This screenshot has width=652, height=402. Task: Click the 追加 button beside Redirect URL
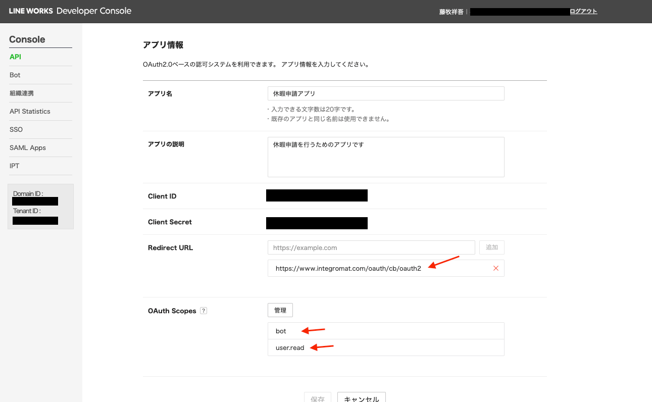(491, 247)
